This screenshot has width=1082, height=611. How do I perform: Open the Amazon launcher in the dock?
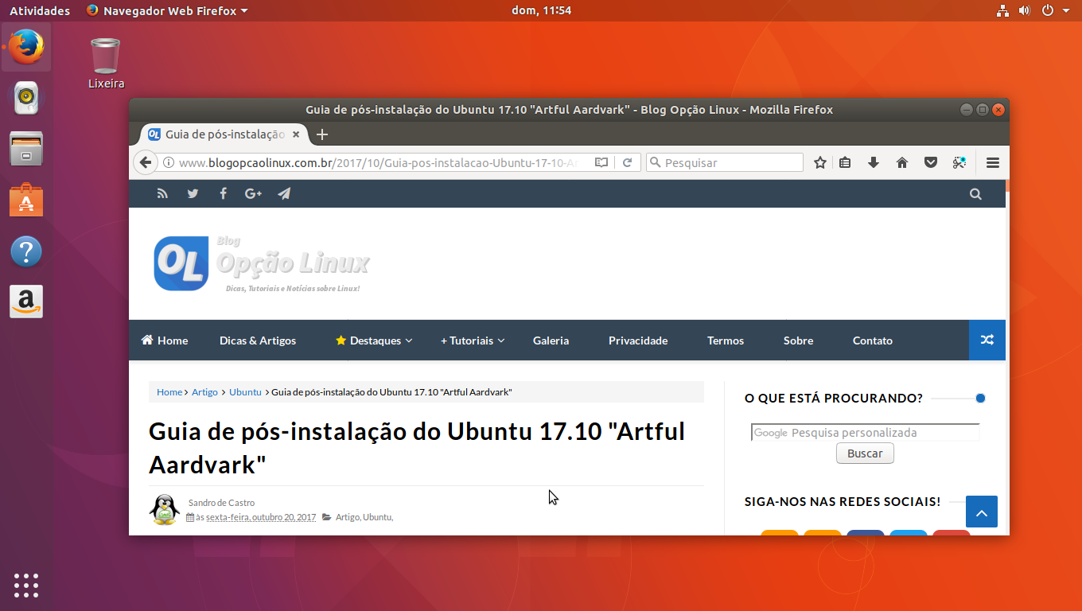point(25,302)
